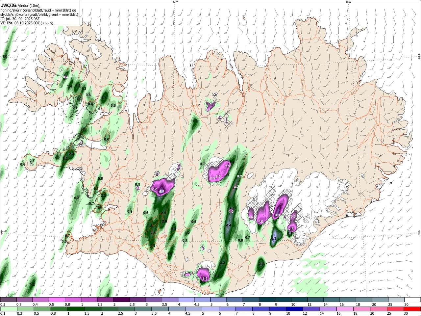Select the darkest purple swatch at 2 in the snow scale
This screenshot has height=316, width=421.
point(121,300)
